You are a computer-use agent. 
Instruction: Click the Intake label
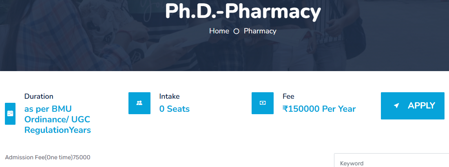click(169, 96)
